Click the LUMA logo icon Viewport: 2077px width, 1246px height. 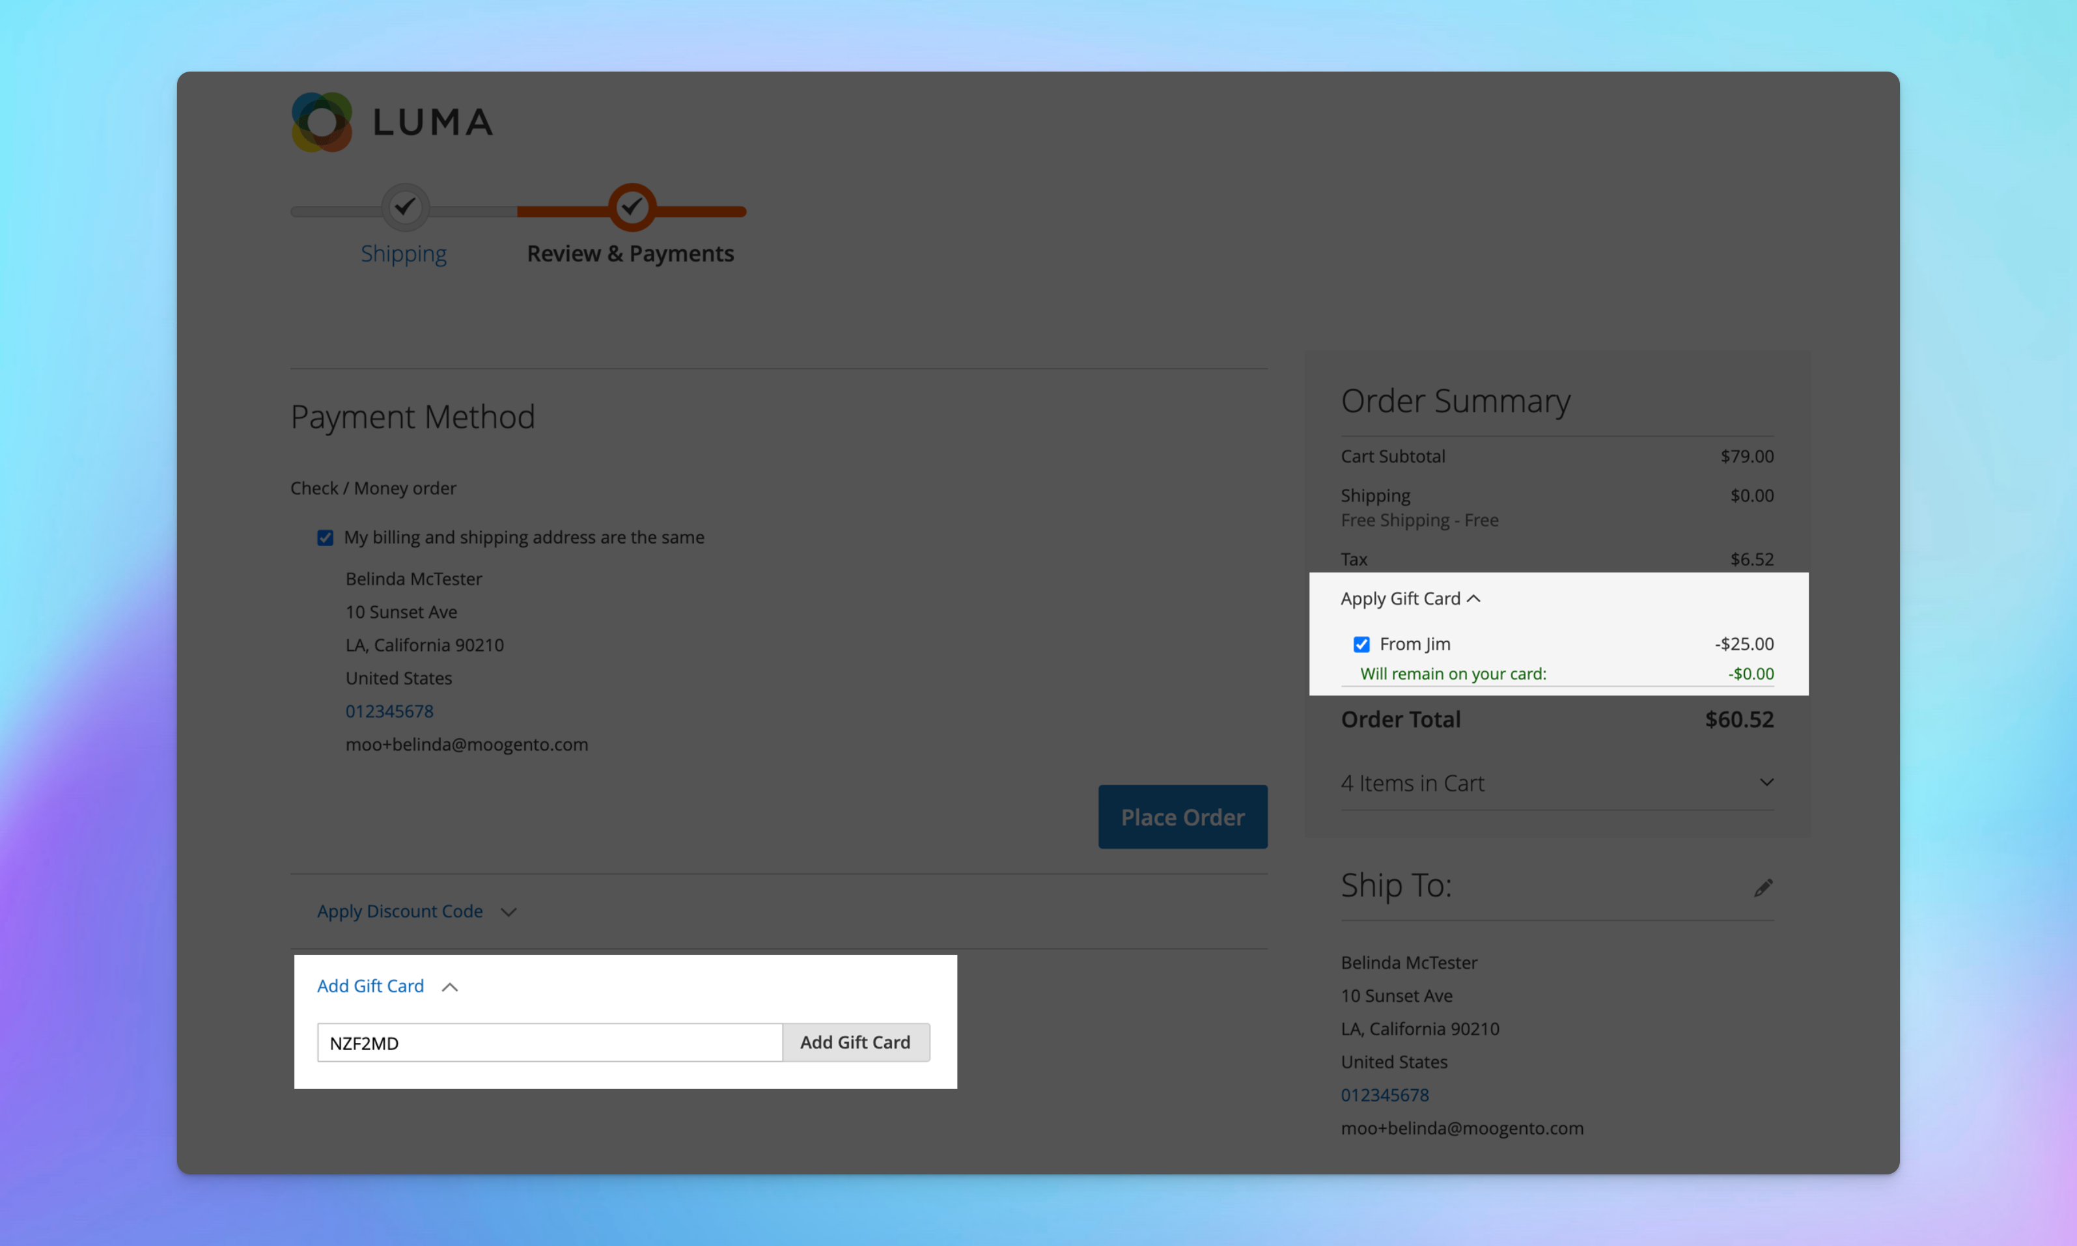point(322,122)
